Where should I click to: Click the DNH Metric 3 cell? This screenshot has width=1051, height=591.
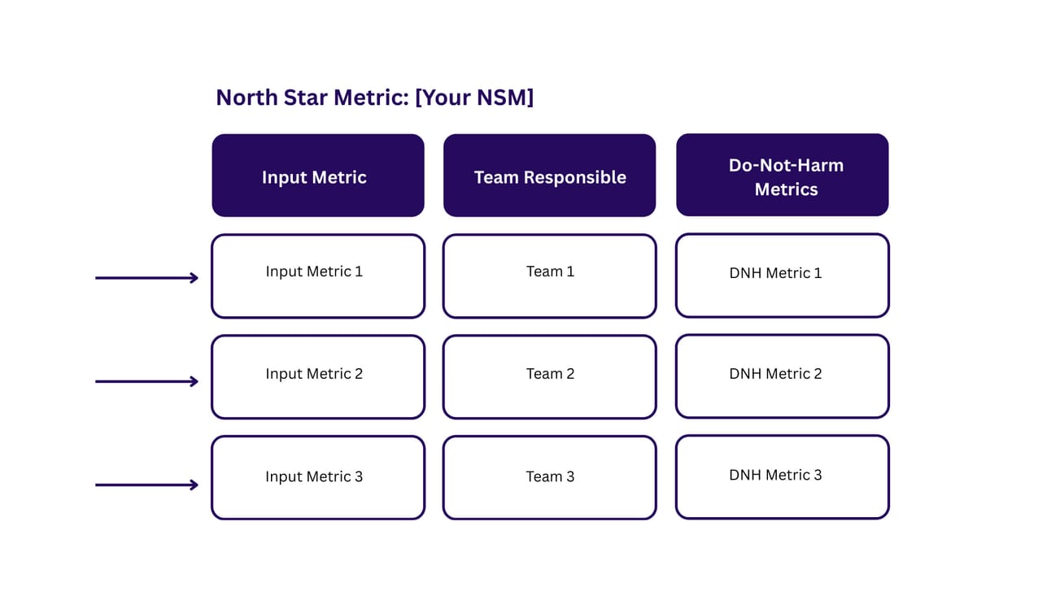(782, 477)
